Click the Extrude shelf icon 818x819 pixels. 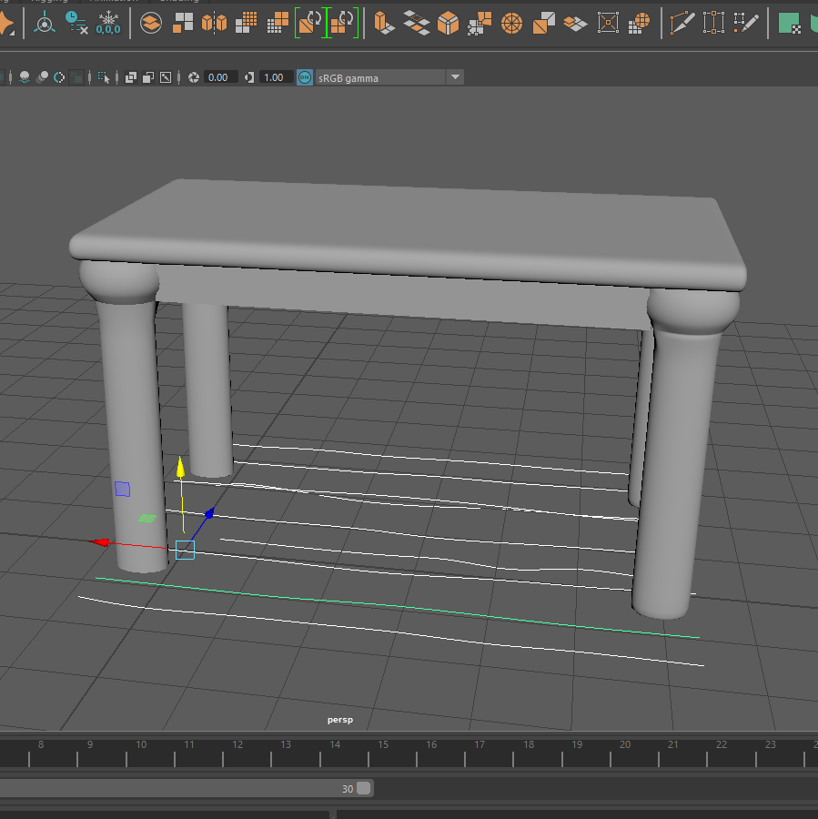[383, 23]
